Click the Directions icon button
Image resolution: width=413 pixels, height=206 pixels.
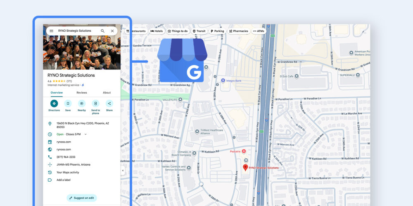tap(54, 103)
